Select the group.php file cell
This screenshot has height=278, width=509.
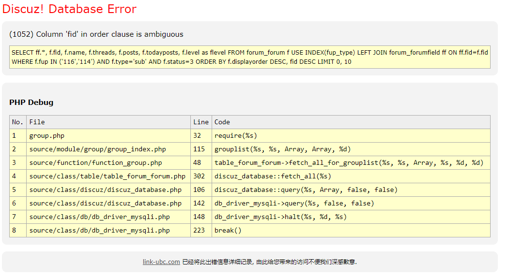(x=47, y=136)
